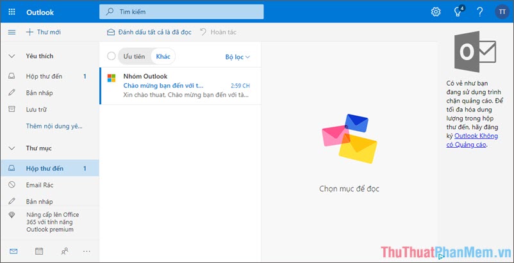Open the Email Rác folder
This screenshot has height=263, width=514.
50,185
